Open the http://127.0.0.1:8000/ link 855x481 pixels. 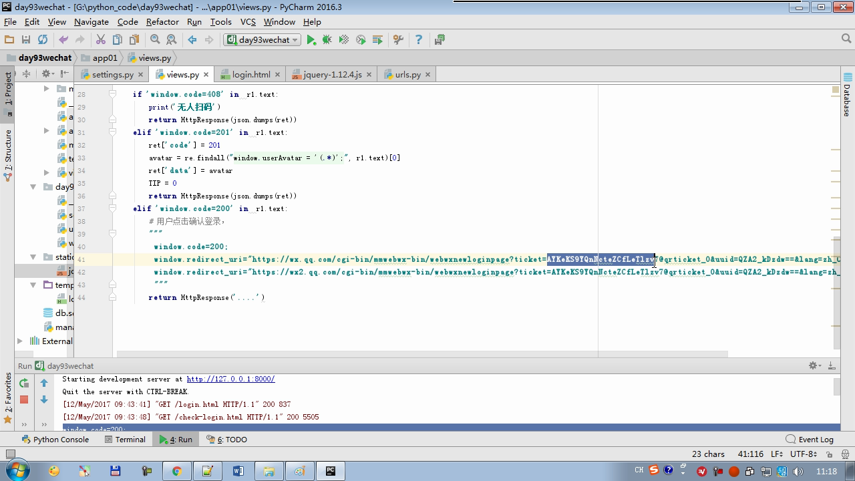230,379
